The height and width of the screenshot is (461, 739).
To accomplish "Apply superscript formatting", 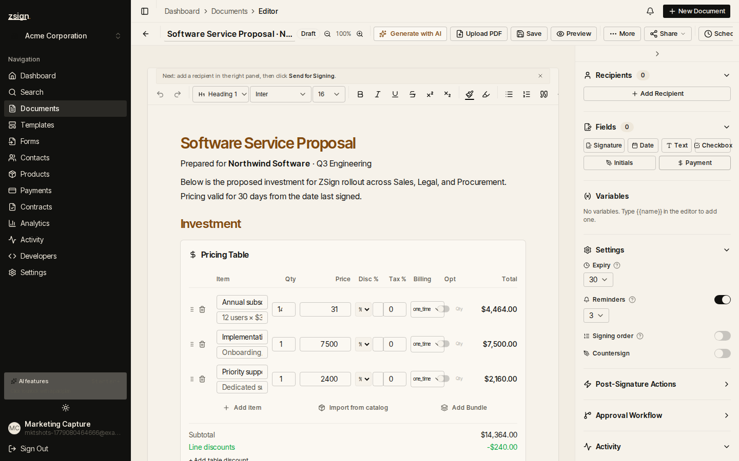I will 430,94.
